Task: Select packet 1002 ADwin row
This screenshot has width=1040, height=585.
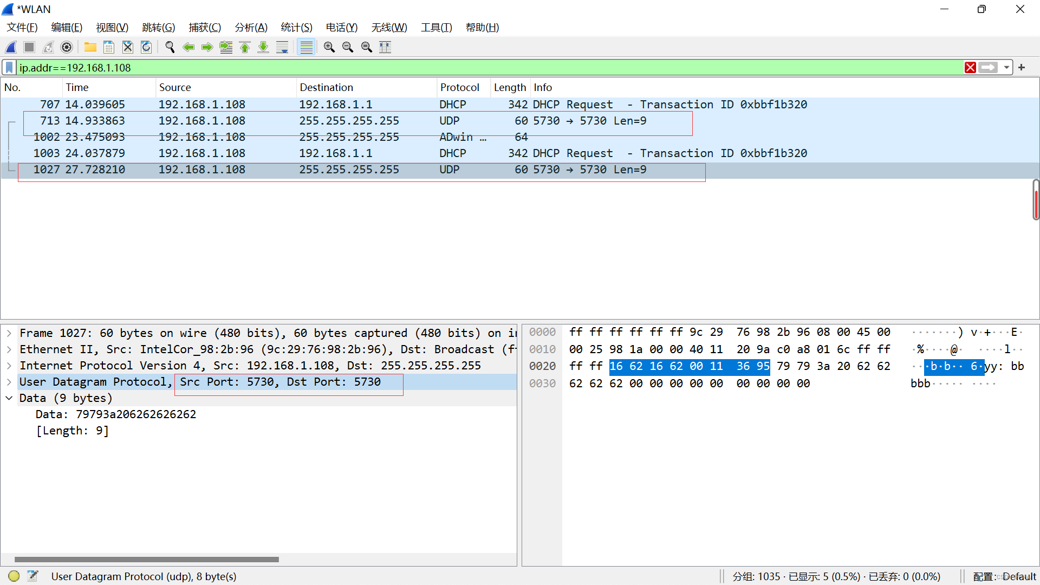Action: [x=519, y=137]
